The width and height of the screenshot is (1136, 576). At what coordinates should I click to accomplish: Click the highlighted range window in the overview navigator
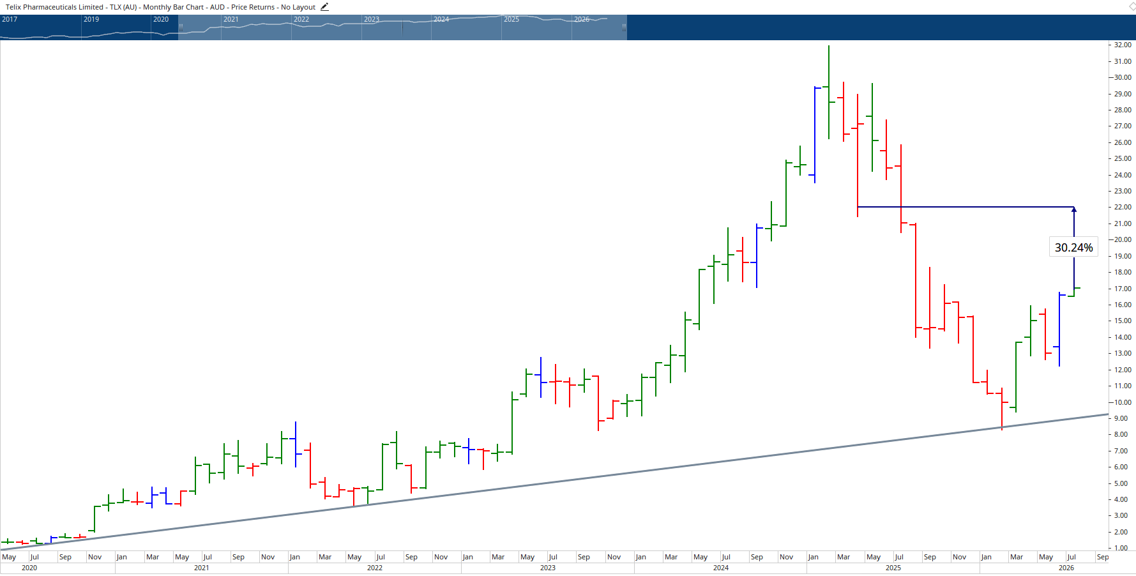pos(402,27)
